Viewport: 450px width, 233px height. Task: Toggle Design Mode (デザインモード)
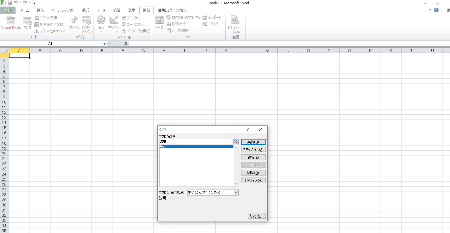(113, 25)
